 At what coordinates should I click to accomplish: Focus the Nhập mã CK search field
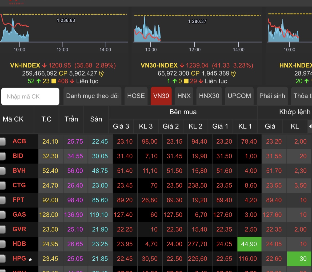30,96
